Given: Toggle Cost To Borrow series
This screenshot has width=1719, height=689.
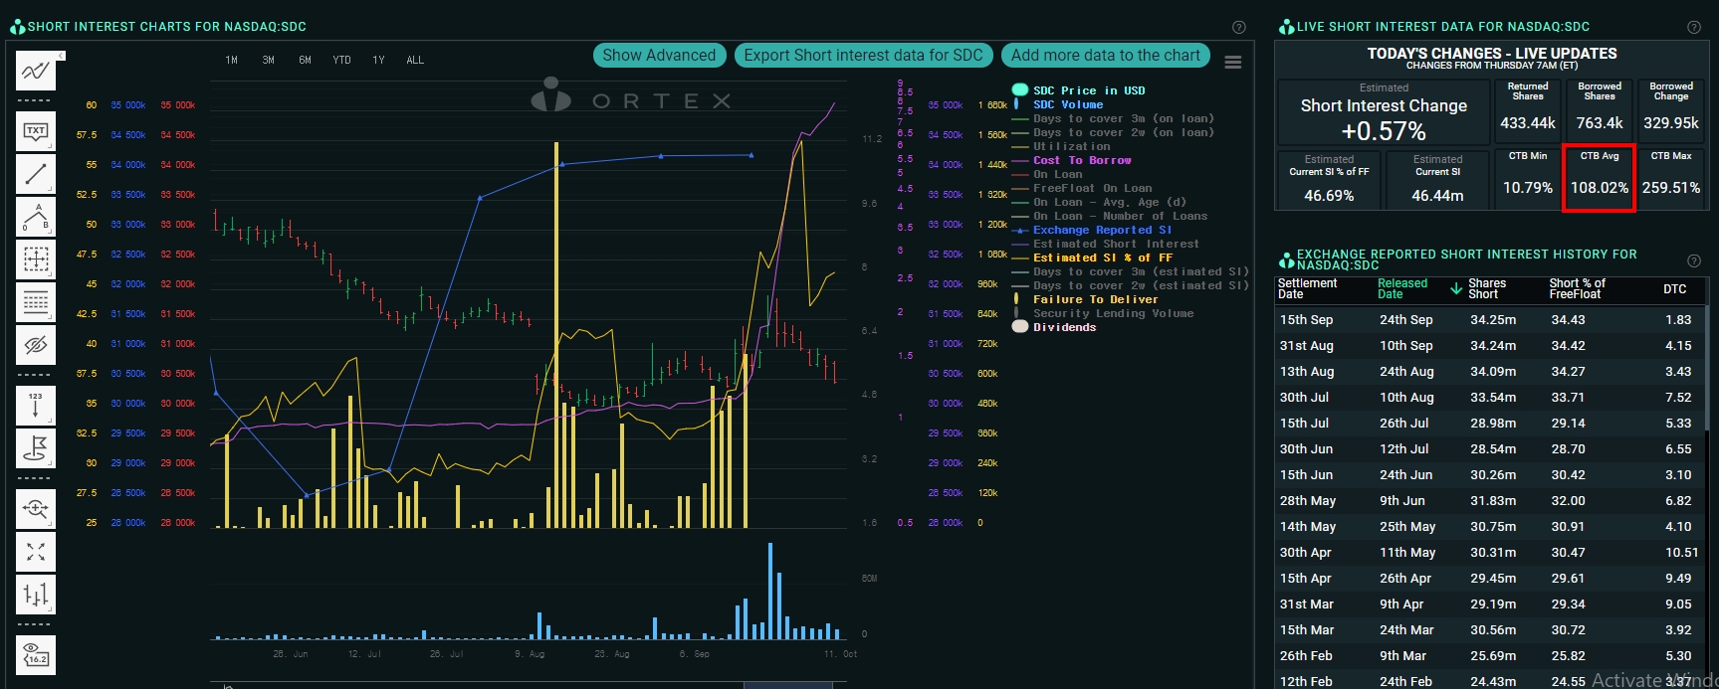Looking at the screenshot, I should coord(1081,160).
